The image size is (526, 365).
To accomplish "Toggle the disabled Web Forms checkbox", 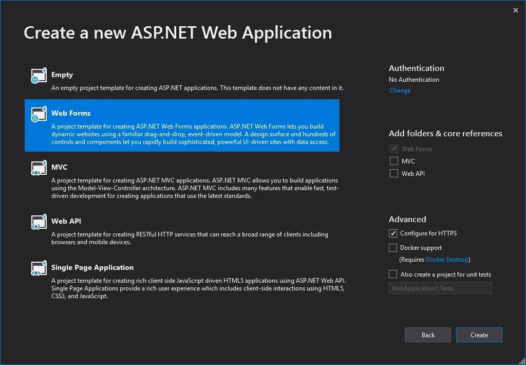I will click(x=394, y=149).
